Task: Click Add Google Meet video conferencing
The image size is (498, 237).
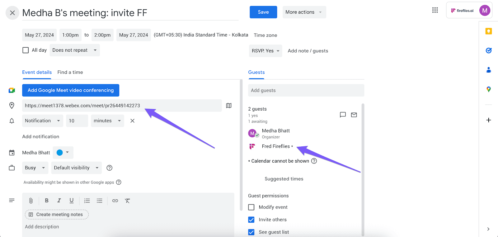Action: [71, 90]
